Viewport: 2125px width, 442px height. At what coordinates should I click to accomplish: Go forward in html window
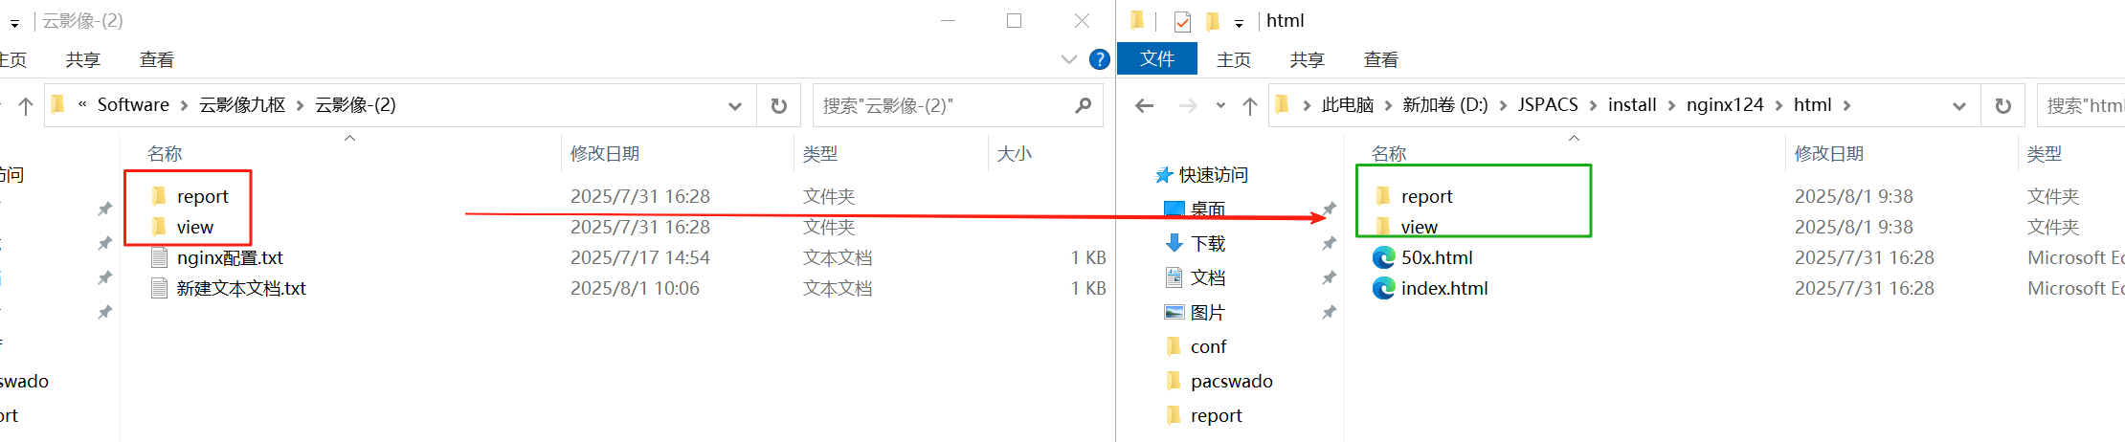pos(1188,105)
